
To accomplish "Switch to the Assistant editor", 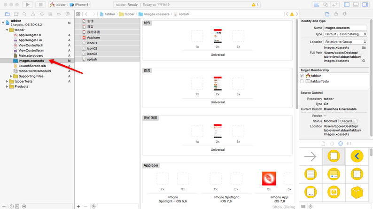I will (326, 5).
